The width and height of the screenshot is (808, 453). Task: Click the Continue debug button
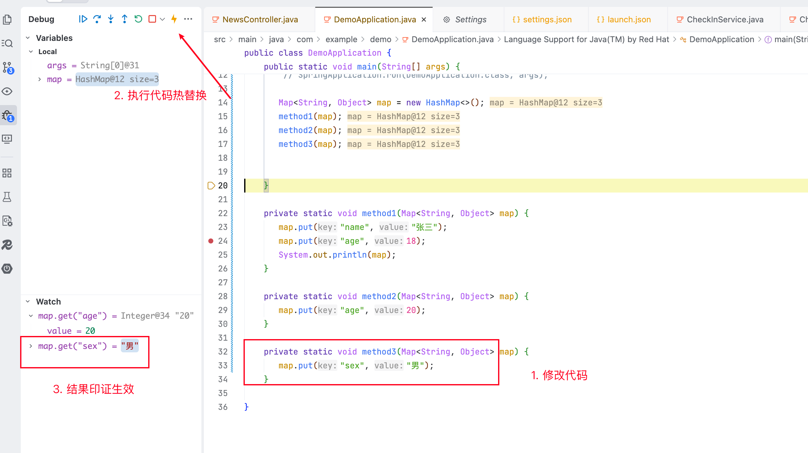pos(83,19)
